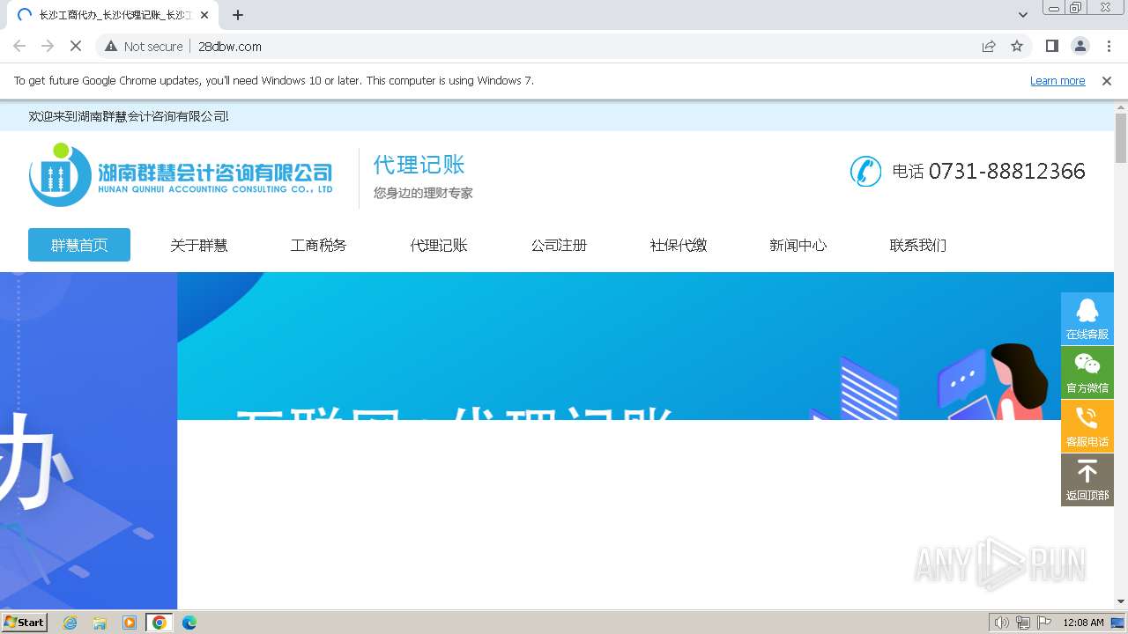Launch Internet Explorer from taskbar
The image size is (1128, 634).
70,623
